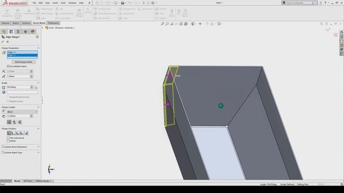
Task: Switch to the Features tab
Action: [x=5, y=23]
